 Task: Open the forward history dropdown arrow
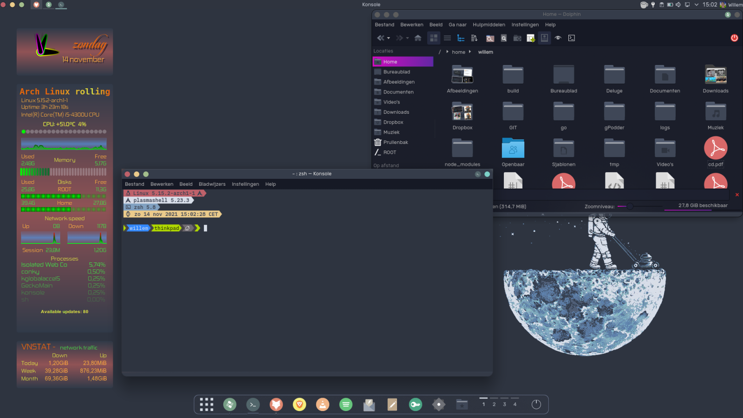407,38
